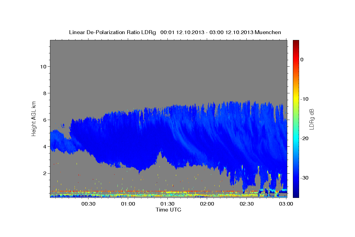Click the 01:30 time tick label
Viewport: 355px width, 237px height.
[167, 204]
